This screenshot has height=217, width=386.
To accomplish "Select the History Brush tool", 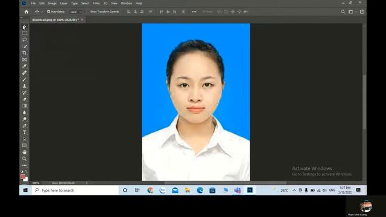I will click(24, 93).
